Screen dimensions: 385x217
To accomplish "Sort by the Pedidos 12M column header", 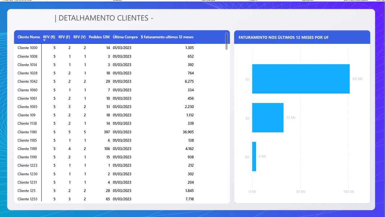I will [x=99, y=37].
